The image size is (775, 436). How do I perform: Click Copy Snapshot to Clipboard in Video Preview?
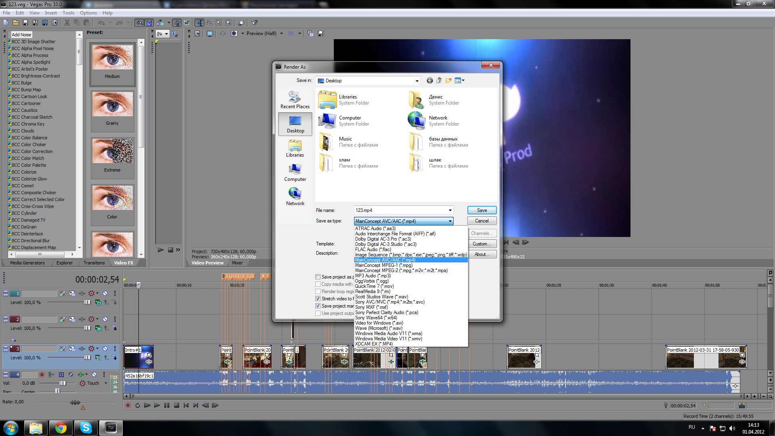(310, 34)
